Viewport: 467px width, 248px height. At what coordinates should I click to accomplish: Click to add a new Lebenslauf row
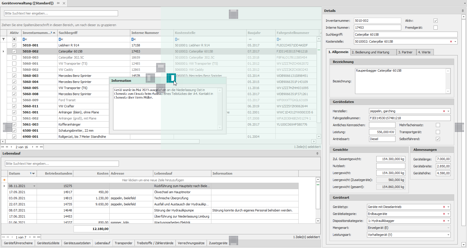pos(153,180)
